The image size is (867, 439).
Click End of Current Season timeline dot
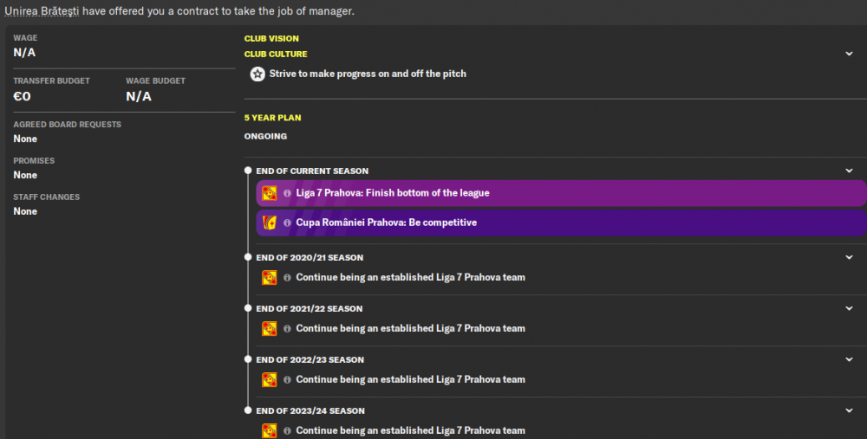point(248,171)
